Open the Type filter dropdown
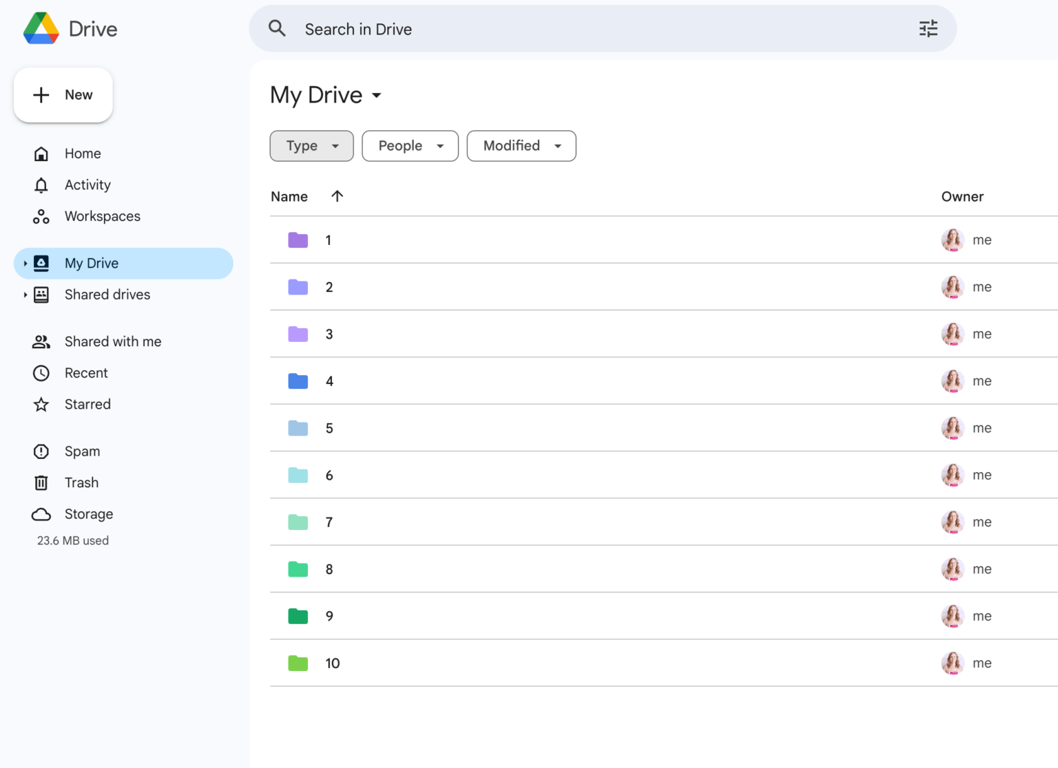 (x=311, y=146)
